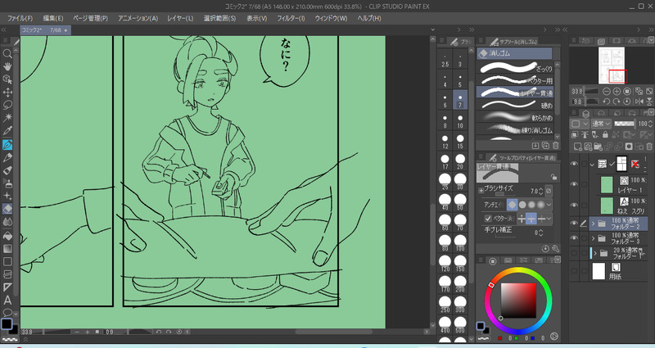This screenshot has width=655, height=348.
Task: Open the ファイル(F) menu
Action: pos(20,18)
